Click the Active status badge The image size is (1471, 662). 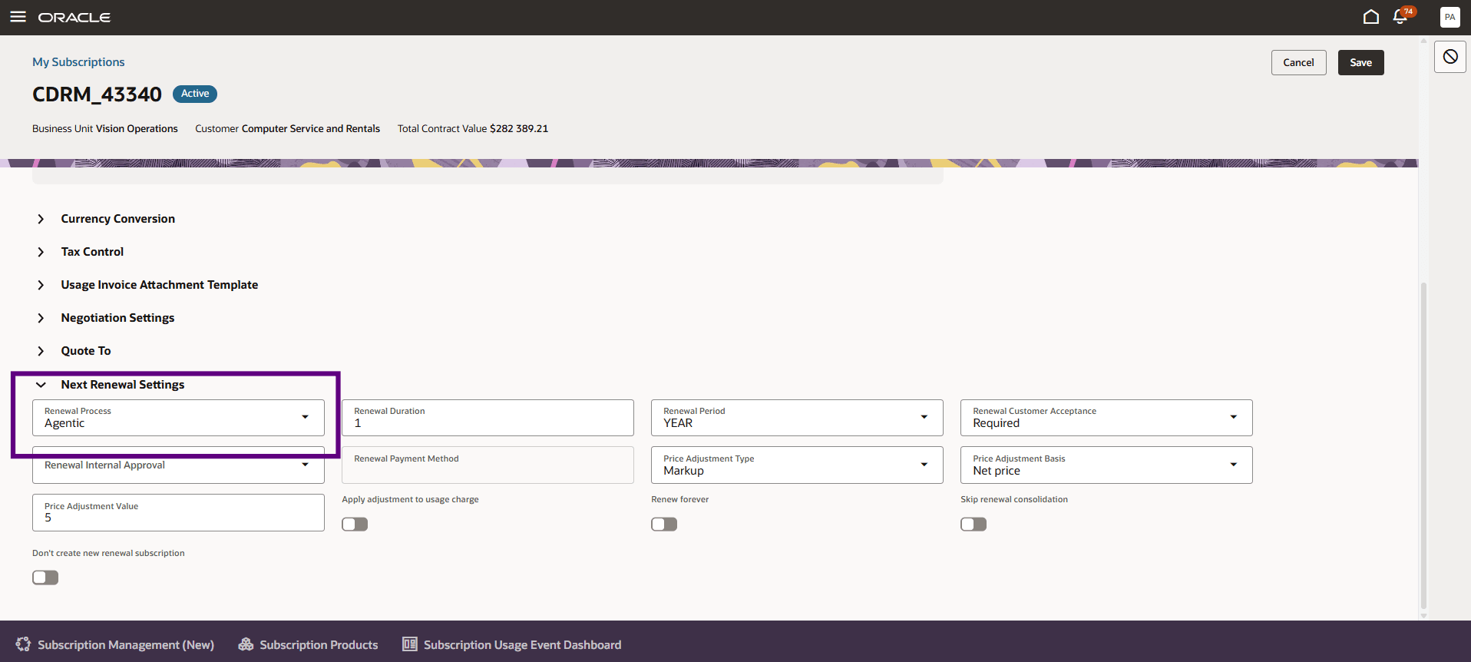tap(195, 94)
